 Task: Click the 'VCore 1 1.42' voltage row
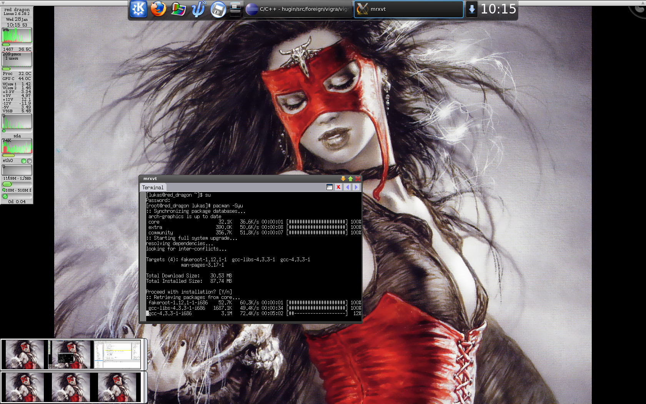coord(17,84)
